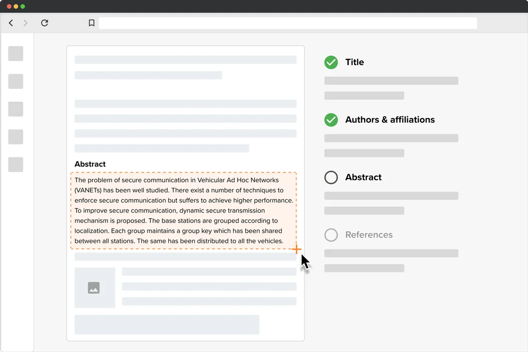The width and height of the screenshot is (528, 352).
Task: Click the orange plus selection handle
Action: (297, 249)
